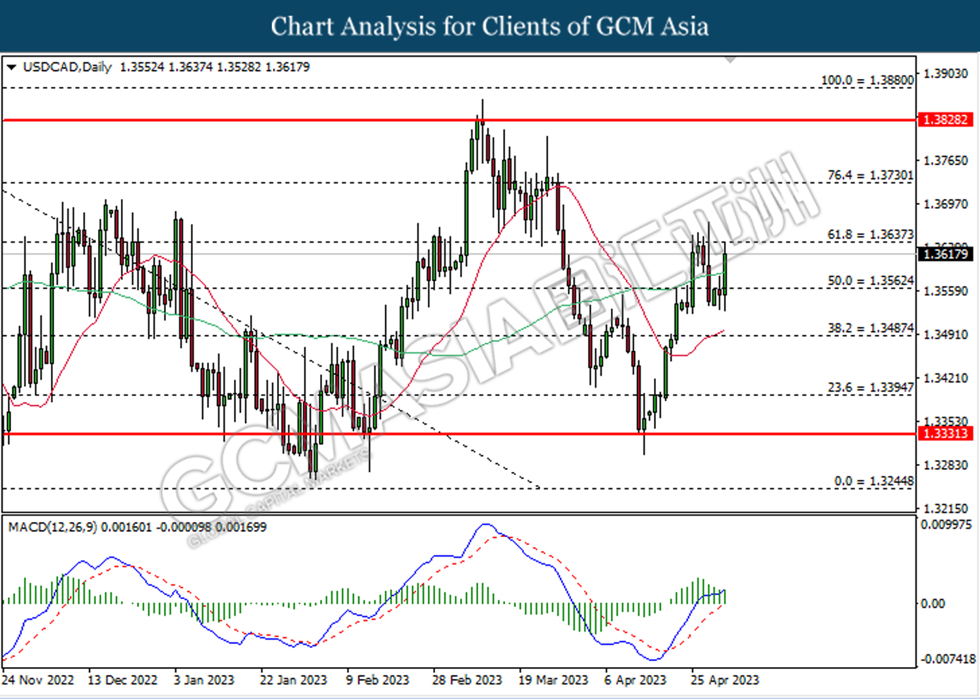Click the '50.0 = 1.35624' Fibonacci label
Image resolution: width=980 pixels, height=699 pixels.
(870, 281)
